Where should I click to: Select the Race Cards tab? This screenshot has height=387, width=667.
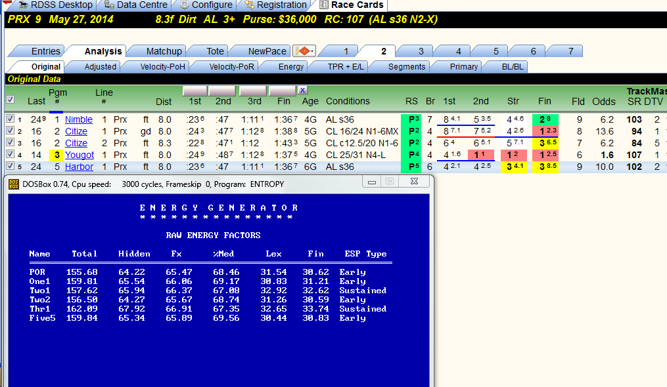tap(352, 5)
